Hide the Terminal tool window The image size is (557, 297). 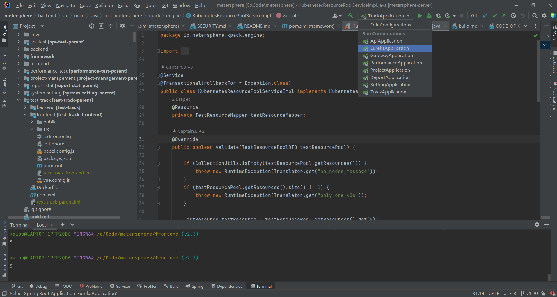coord(547,224)
